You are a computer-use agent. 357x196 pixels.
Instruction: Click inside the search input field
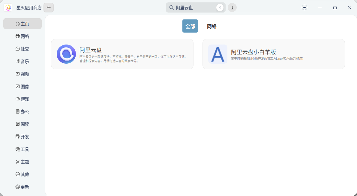tap(192, 7)
